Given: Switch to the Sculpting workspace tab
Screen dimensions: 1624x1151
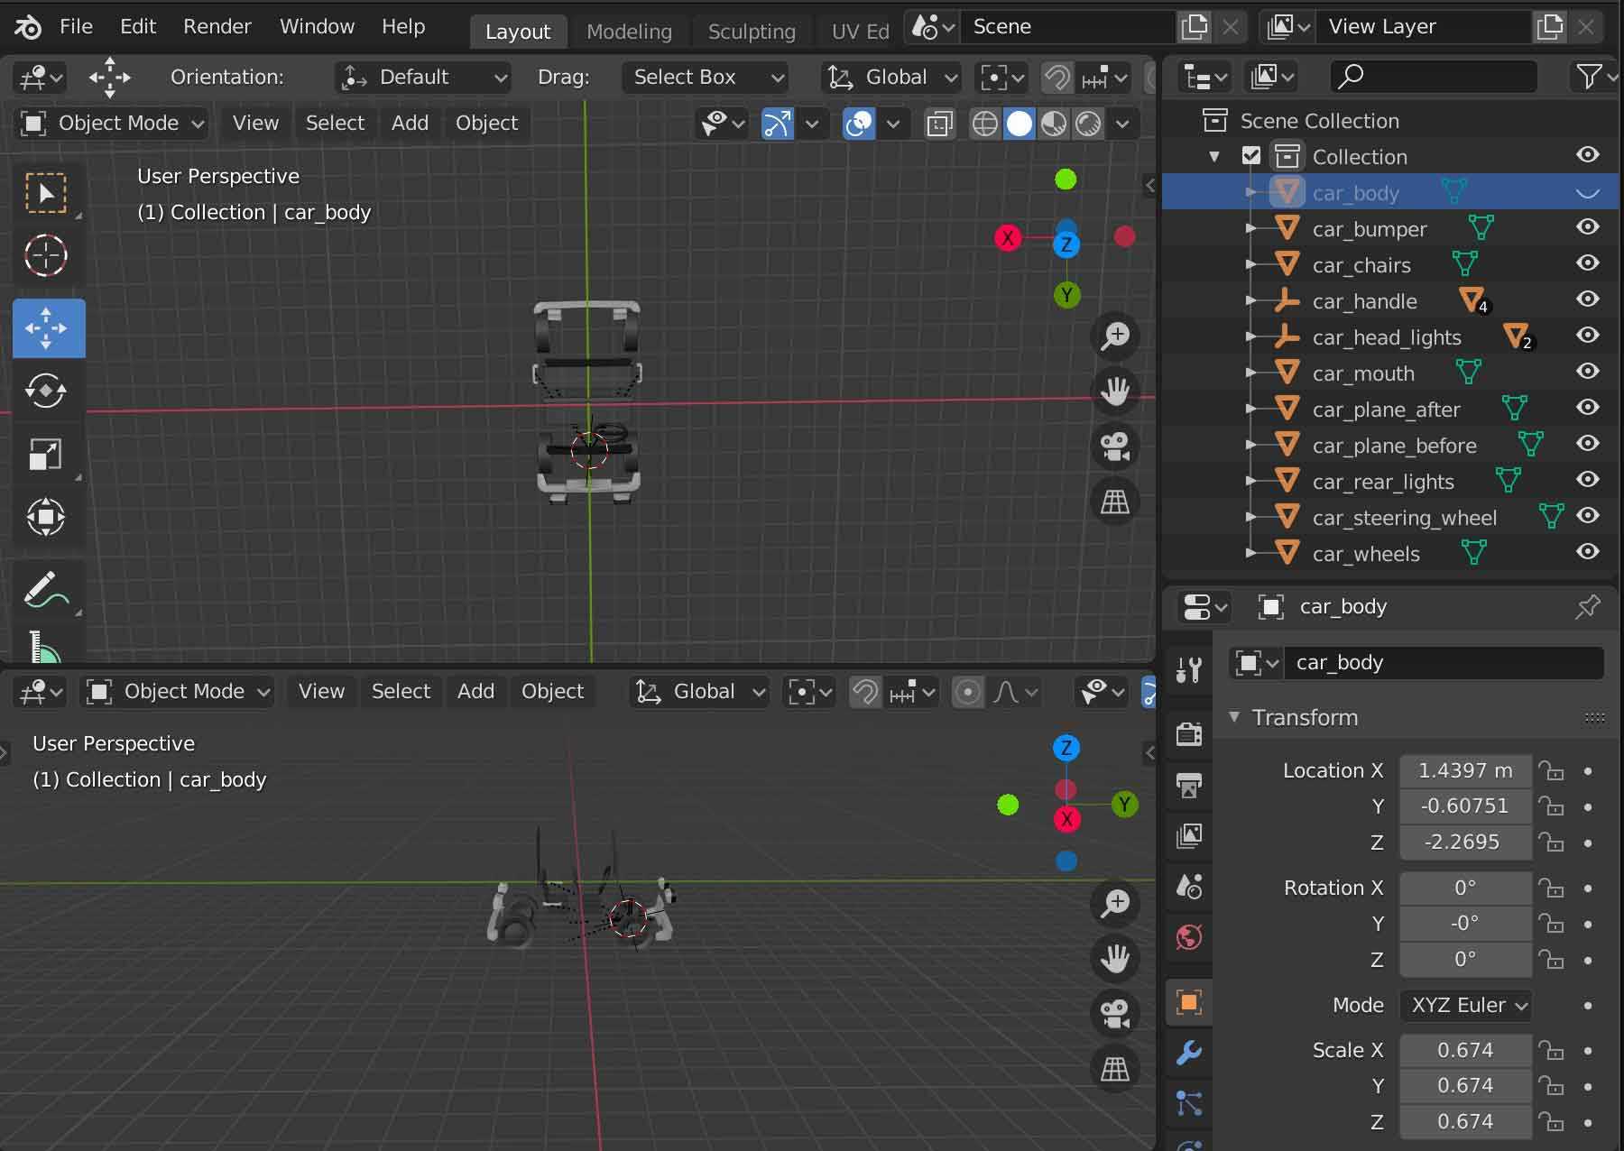Looking at the screenshot, I should (x=751, y=32).
